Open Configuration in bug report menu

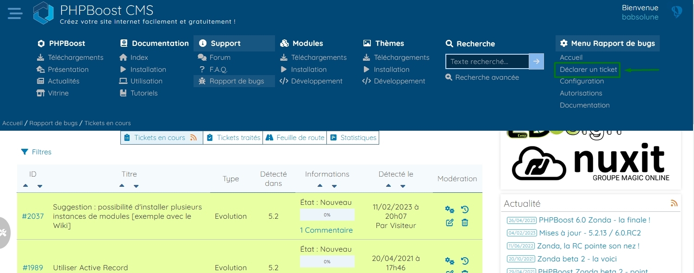[x=582, y=81]
